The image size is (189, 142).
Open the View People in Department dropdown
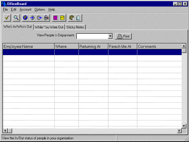(110, 36)
